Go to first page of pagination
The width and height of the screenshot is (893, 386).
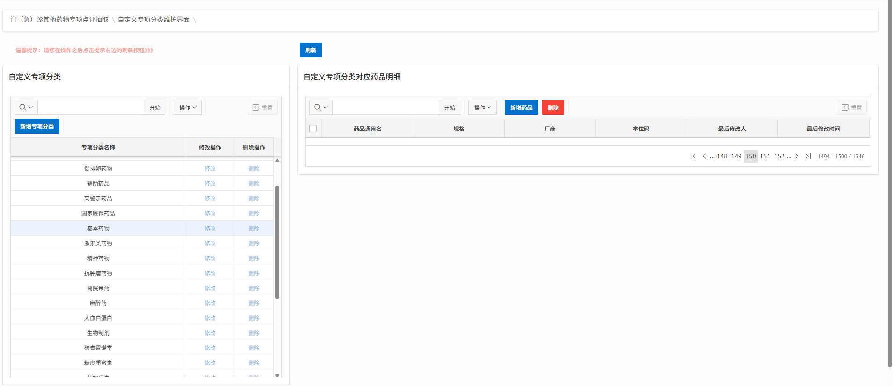(693, 156)
